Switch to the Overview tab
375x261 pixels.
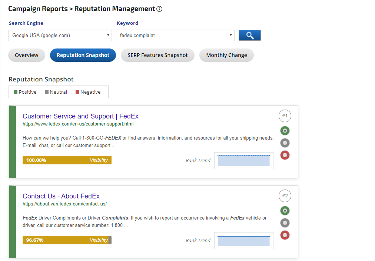click(x=26, y=55)
